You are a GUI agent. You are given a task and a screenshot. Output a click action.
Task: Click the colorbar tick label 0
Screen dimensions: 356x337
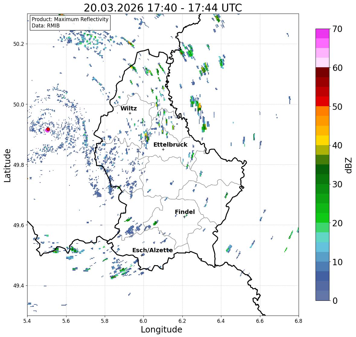point(335,301)
